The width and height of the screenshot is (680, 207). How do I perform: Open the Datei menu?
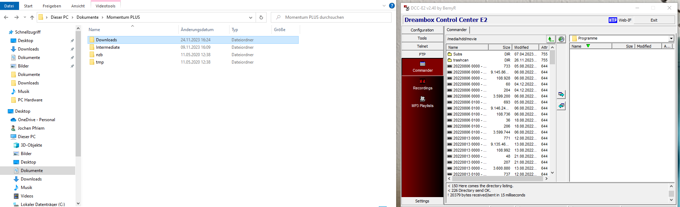pyautogui.click(x=9, y=6)
